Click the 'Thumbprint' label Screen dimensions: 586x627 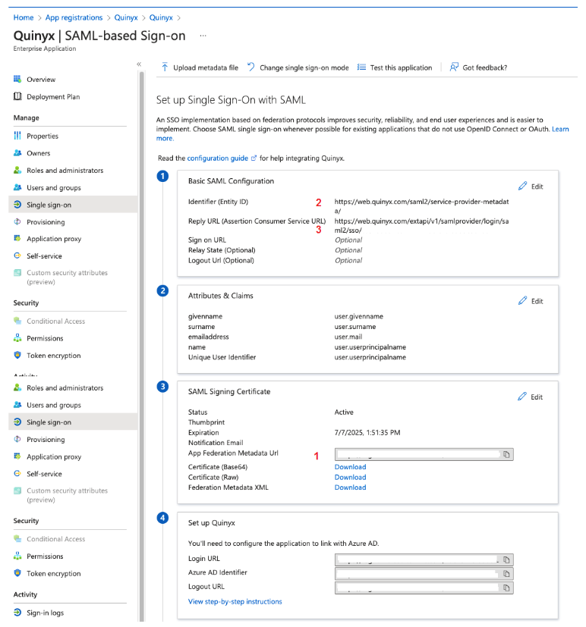click(x=206, y=422)
